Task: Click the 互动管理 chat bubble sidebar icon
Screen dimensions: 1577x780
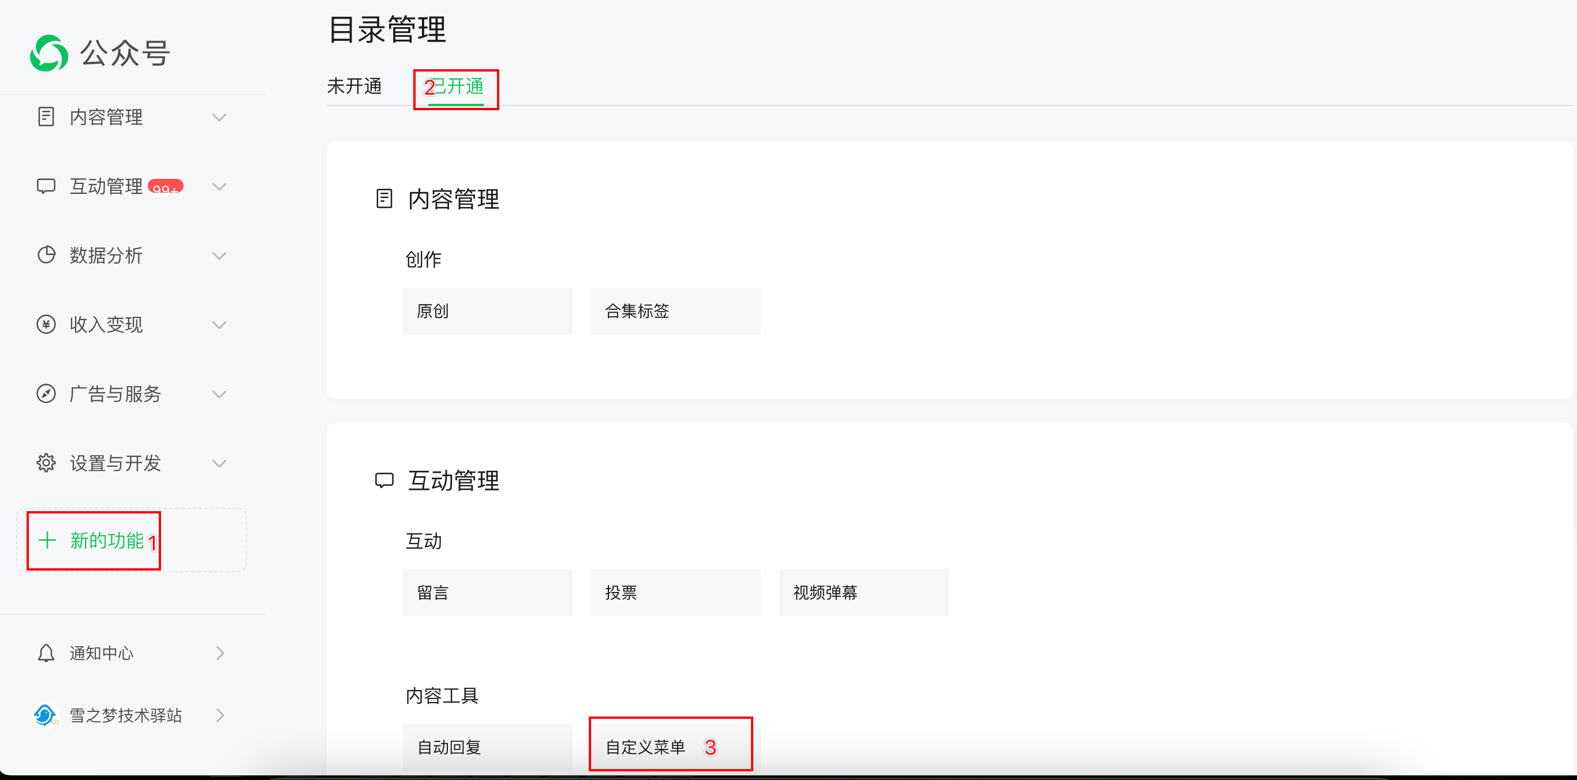Action: [46, 186]
